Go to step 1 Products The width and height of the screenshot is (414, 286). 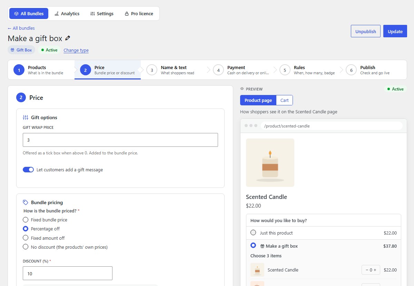(41, 70)
